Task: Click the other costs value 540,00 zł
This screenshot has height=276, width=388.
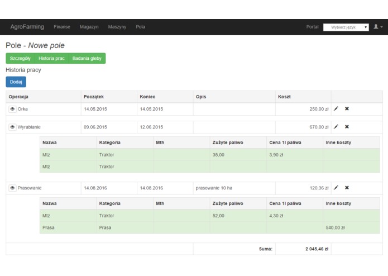Action: [335, 227]
